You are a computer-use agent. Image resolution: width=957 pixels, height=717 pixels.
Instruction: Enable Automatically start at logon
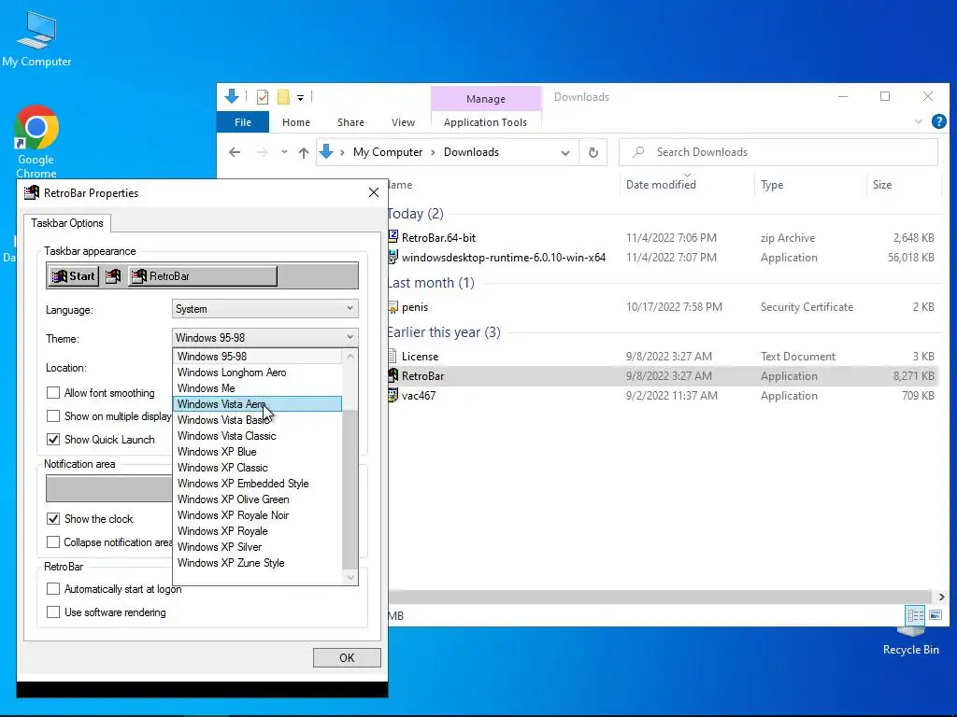pos(53,589)
